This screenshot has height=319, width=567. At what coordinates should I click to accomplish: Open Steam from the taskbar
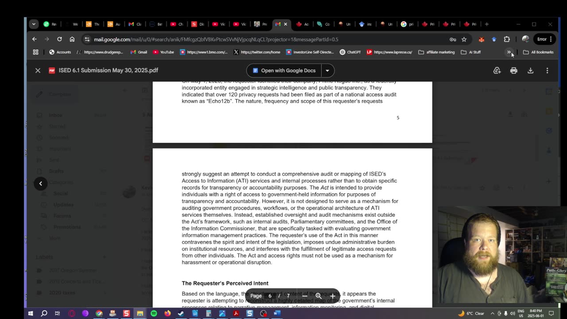point(181,313)
